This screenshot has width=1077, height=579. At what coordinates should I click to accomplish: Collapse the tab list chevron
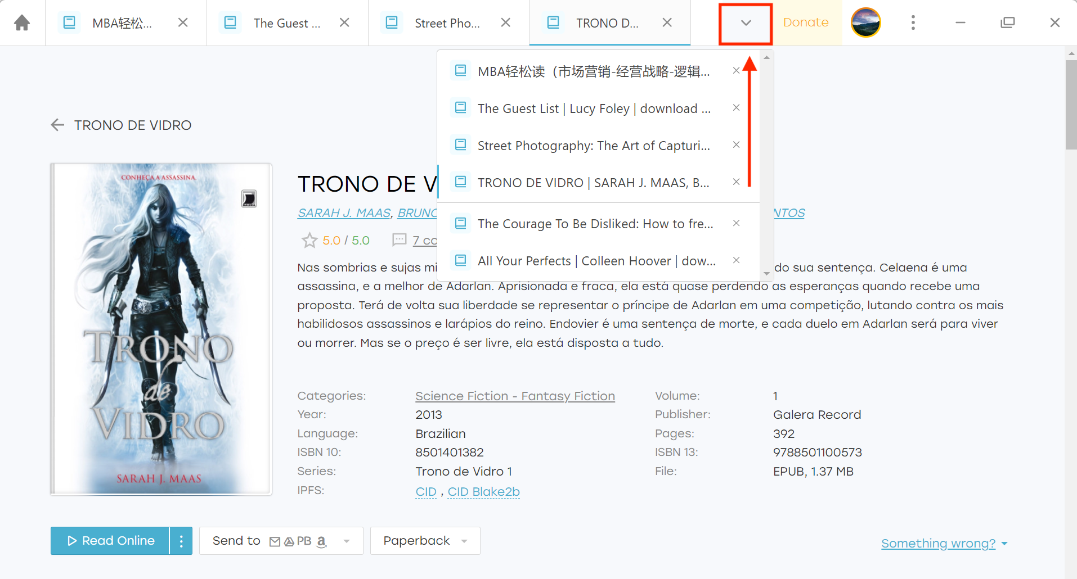(746, 23)
